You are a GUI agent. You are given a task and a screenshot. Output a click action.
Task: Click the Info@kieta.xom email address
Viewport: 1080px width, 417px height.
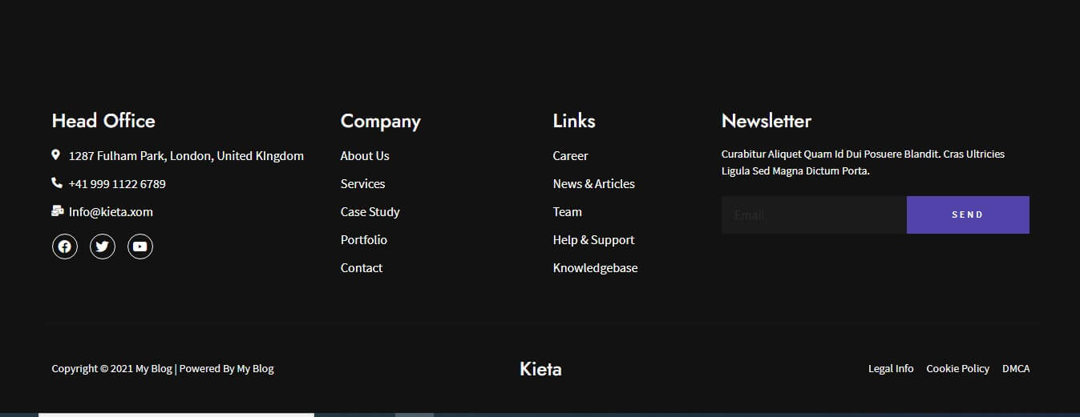(111, 212)
